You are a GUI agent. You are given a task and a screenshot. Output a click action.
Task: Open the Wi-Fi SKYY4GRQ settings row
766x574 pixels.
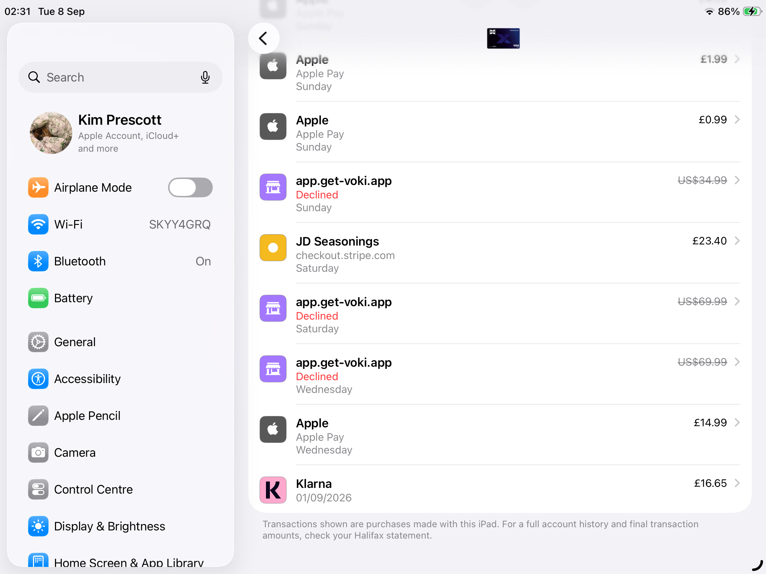[121, 224]
